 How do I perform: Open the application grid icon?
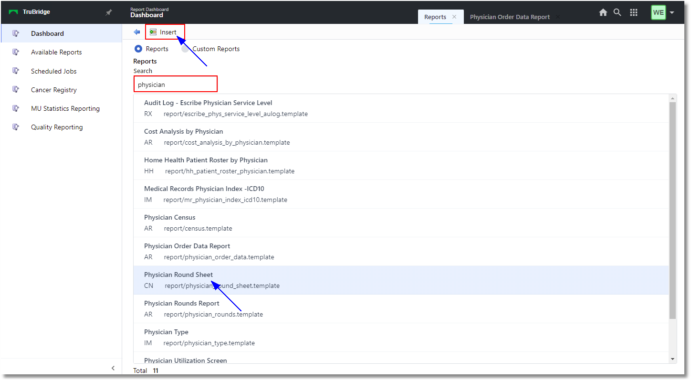634,12
